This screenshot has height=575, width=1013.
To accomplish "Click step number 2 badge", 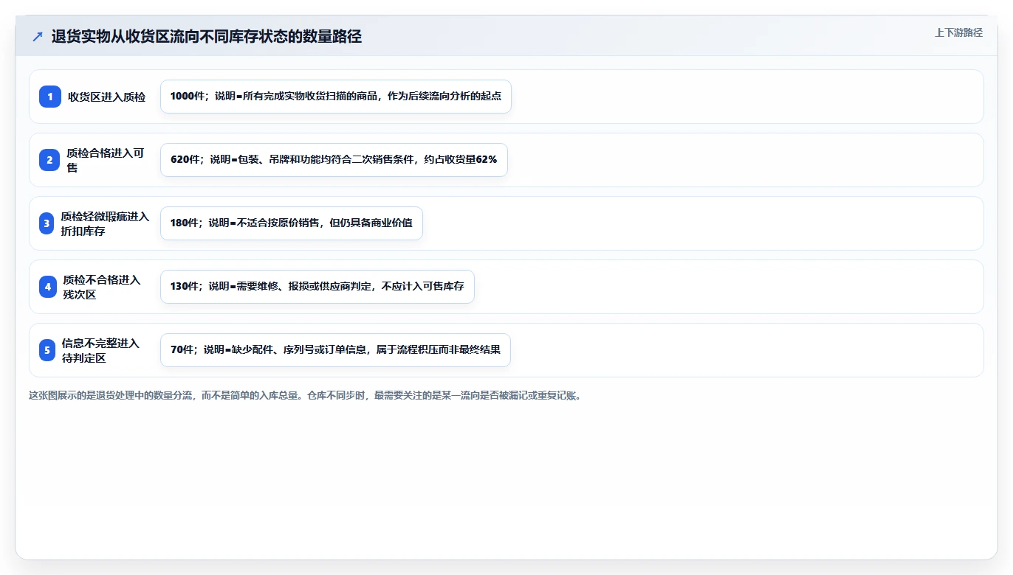I will (50, 160).
